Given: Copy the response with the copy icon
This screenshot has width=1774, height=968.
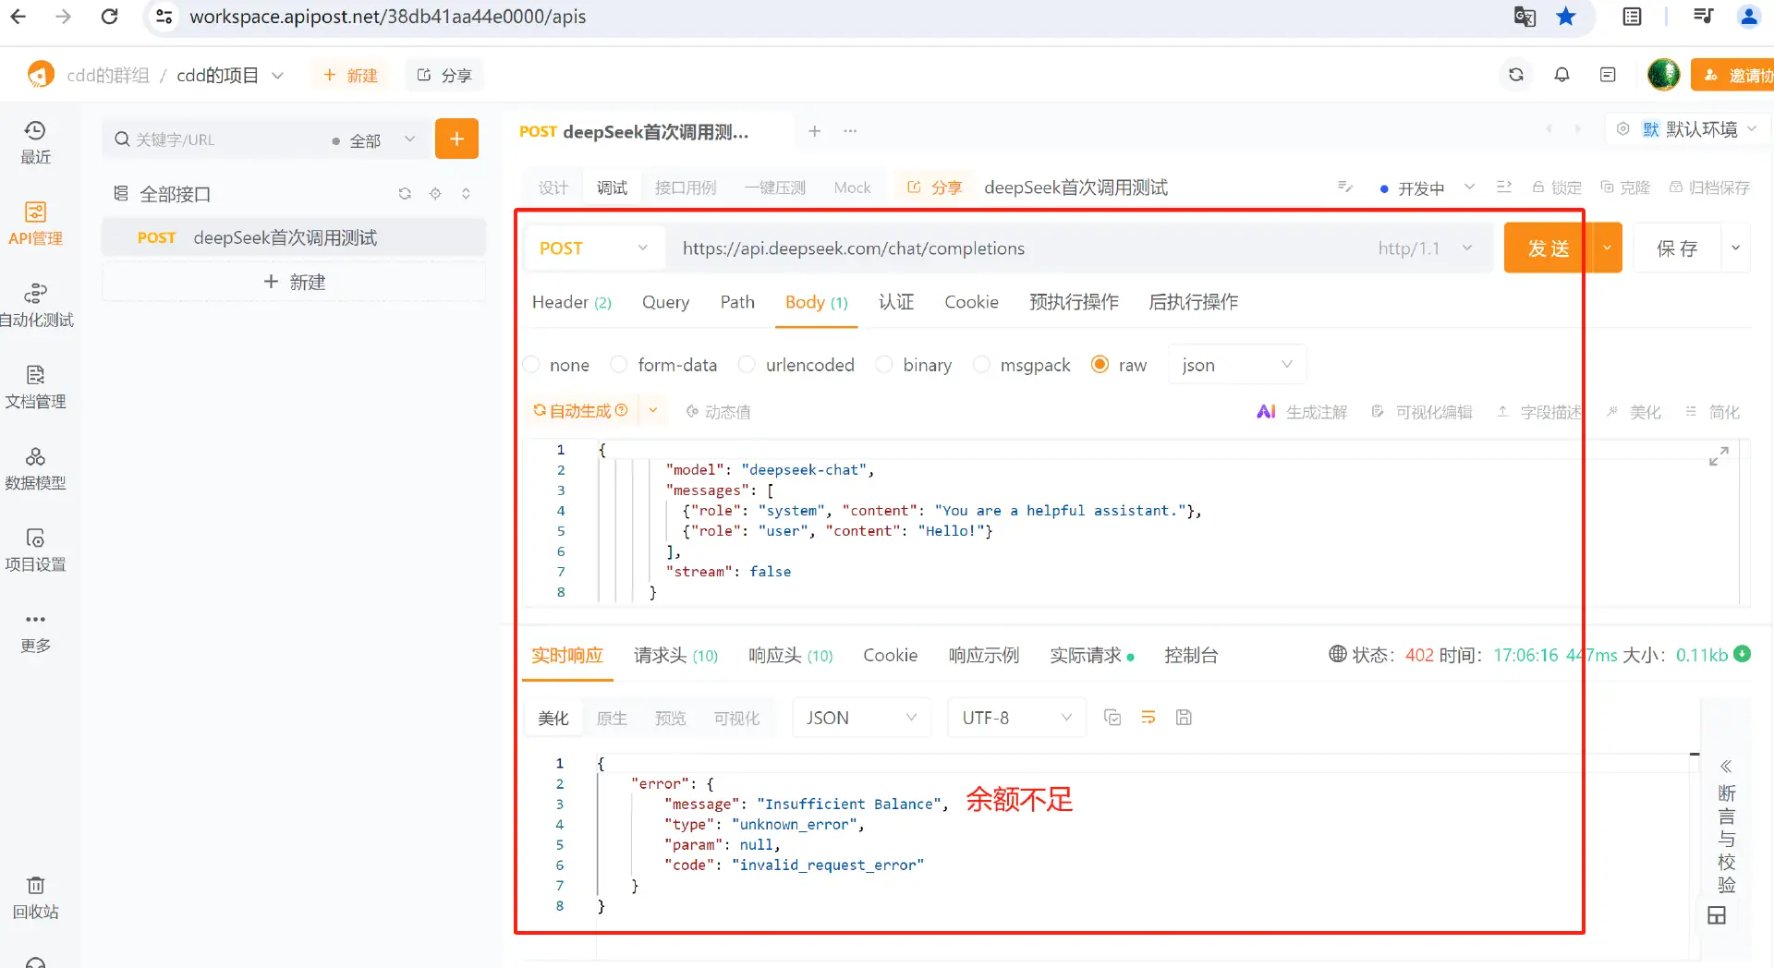Looking at the screenshot, I should (x=1112, y=718).
